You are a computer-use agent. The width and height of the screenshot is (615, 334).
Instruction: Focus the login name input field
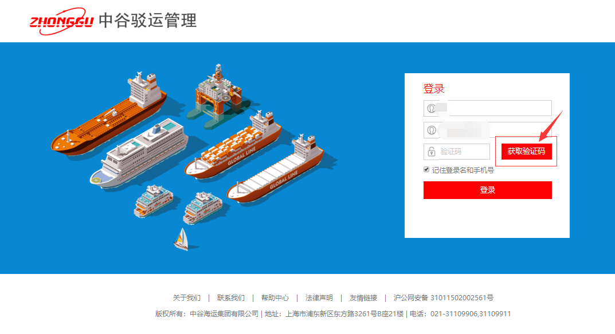(488, 109)
